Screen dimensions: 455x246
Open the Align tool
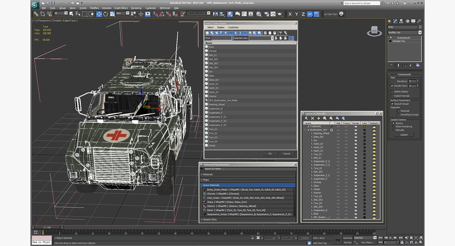coord(222,14)
